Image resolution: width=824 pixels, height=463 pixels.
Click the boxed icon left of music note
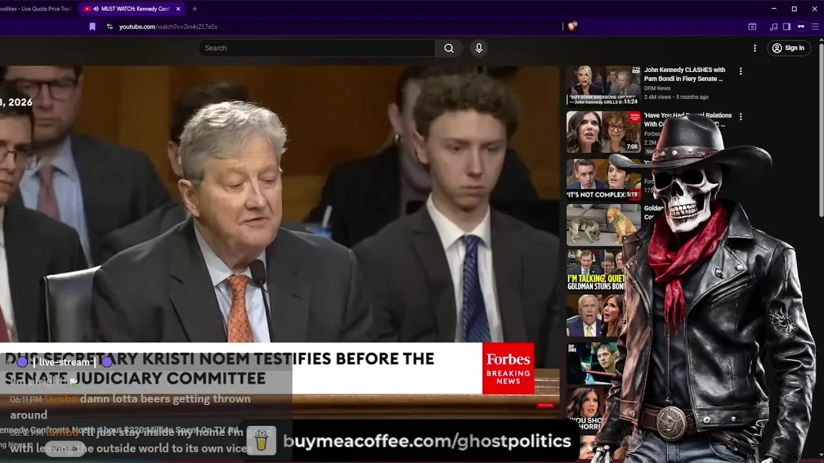752,26
